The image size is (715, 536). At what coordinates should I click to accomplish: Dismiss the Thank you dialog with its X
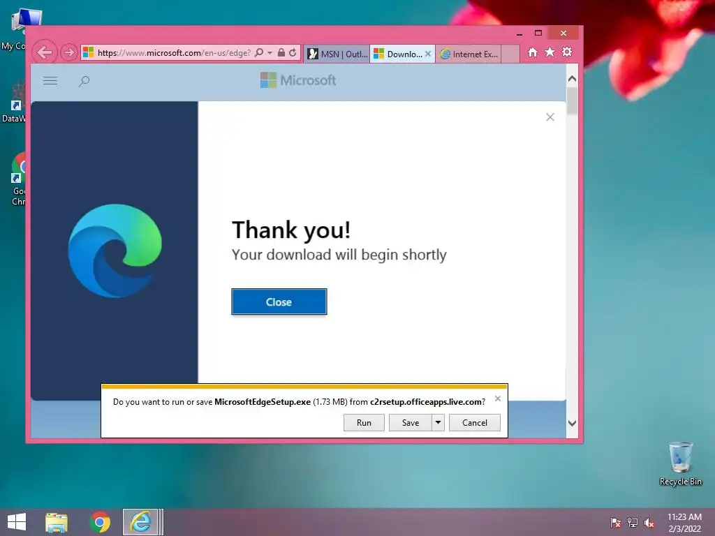click(x=550, y=117)
